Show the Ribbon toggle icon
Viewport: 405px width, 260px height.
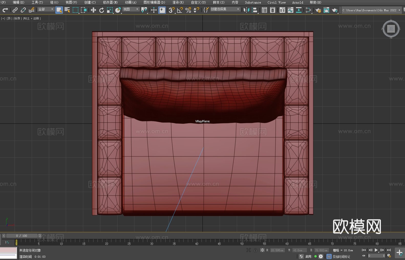tap(282, 10)
